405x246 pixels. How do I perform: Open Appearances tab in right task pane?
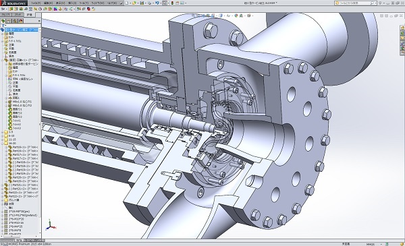[402, 47]
